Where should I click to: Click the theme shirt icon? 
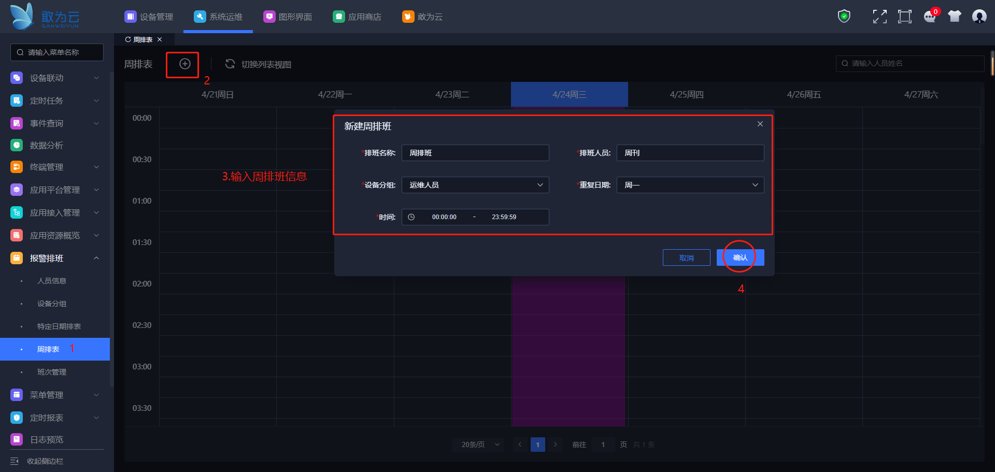[x=954, y=17]
